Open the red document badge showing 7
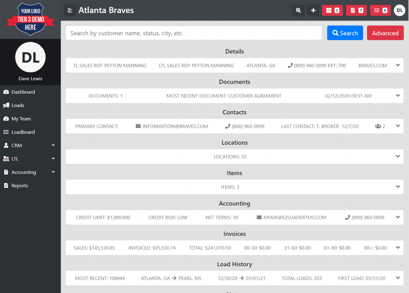 pos(356,10)
